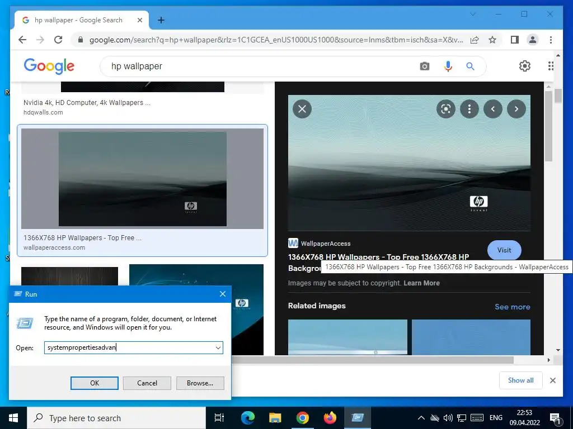
Task: Open the Google apps grid
Action: pyautogui.click(x=551, y=66)
